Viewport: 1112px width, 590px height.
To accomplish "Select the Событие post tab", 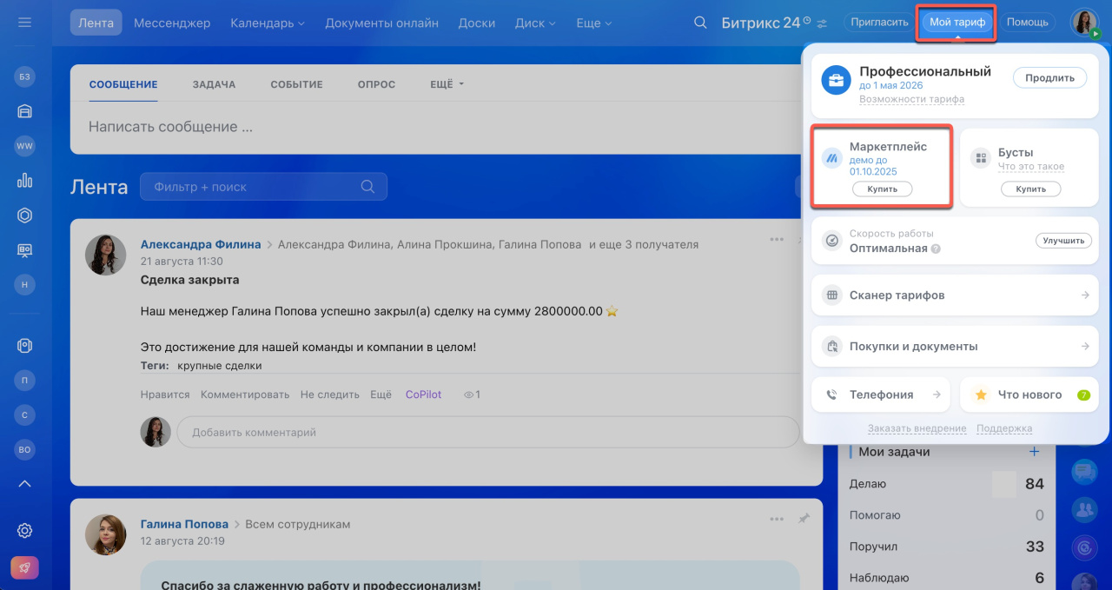I will click(x=296, y=84).
